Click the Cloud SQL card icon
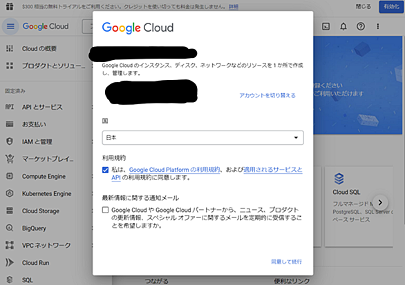Viewport: 405px width, 285px height. [339, 179]
